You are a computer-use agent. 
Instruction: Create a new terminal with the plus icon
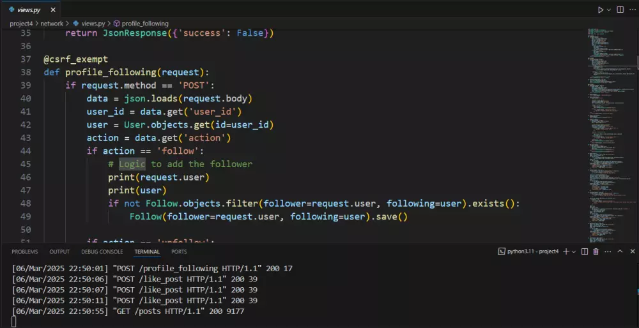tap(566, 251)
